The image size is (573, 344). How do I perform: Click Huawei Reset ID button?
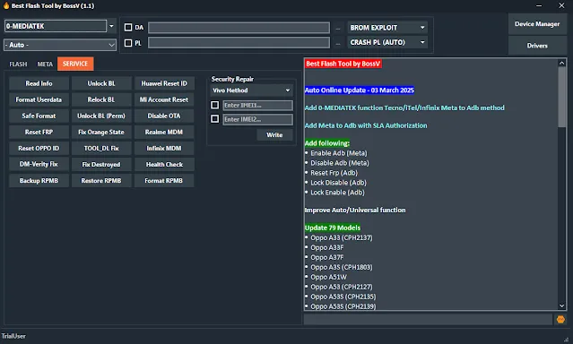tap(164, 83)
